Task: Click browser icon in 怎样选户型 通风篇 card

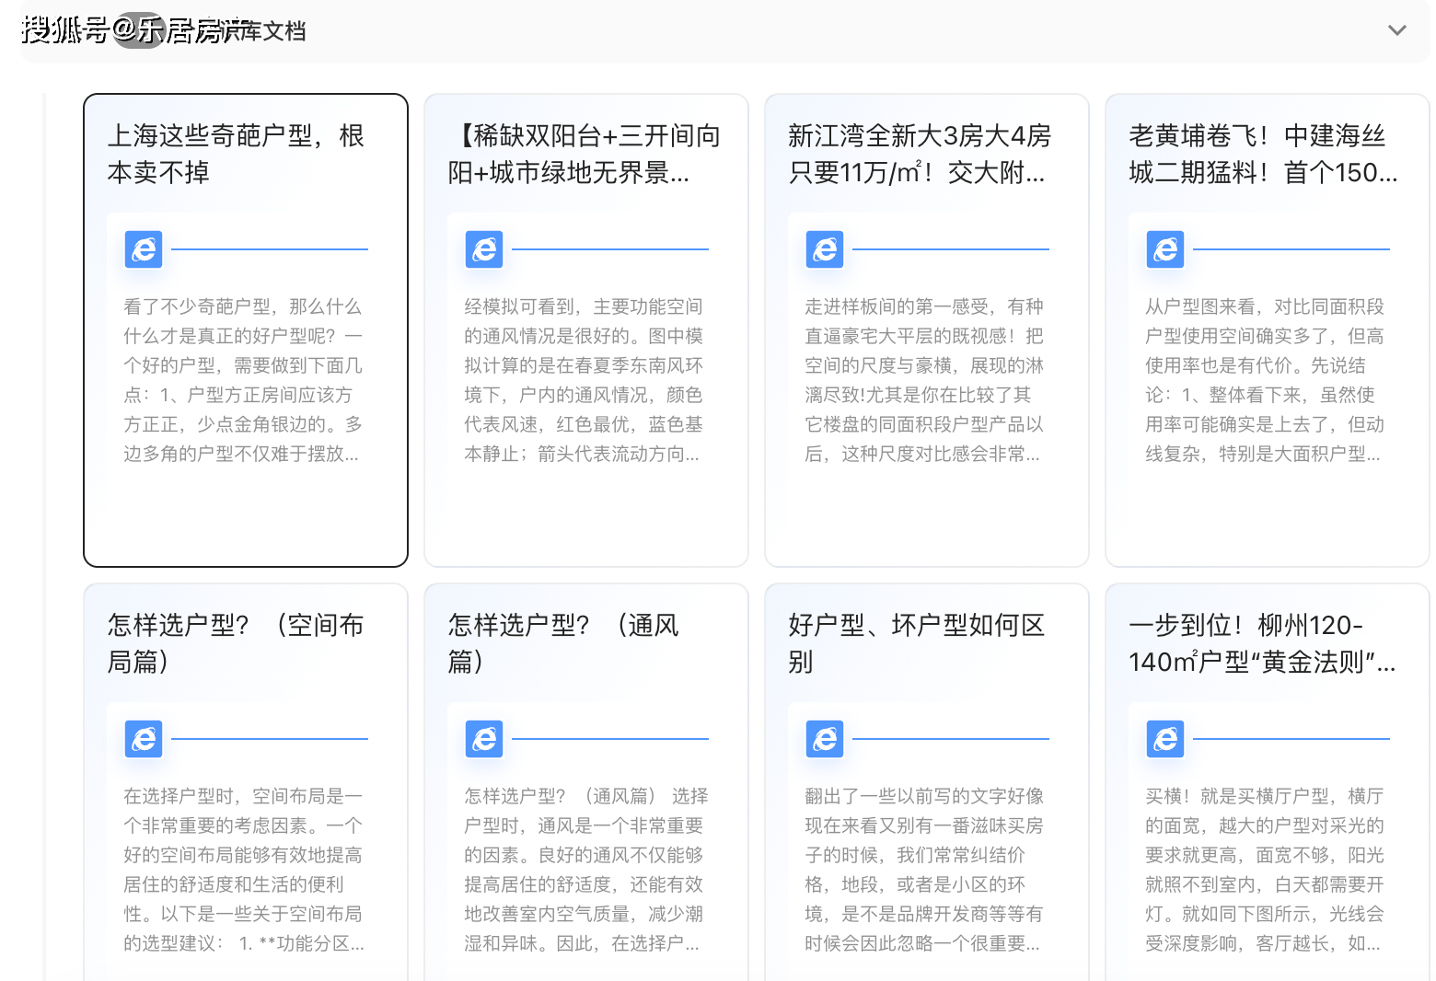Action: [484, 739]
